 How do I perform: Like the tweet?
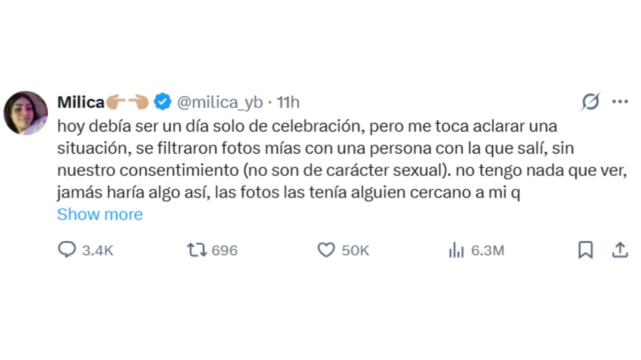point(326,250)
